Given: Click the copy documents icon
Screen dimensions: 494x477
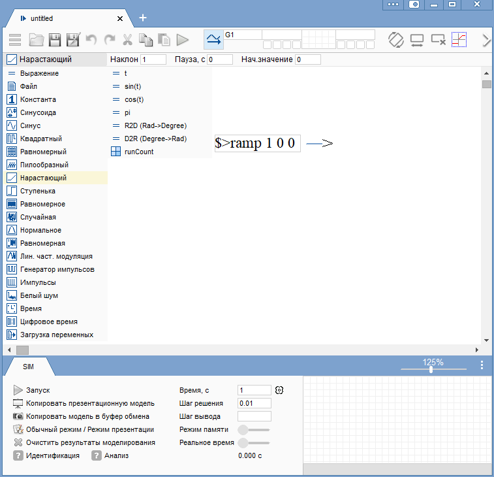Looking at the screenshot, I should [x=146, y=40].
